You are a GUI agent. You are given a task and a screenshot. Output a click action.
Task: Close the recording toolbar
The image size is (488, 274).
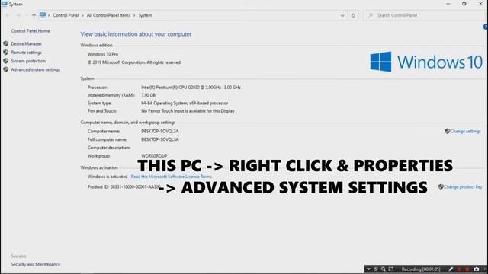[x=485, y=269]
